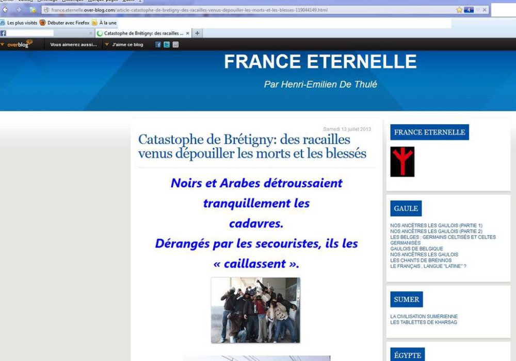The image size is (516, 361).
Task: Bookmark this page with the star icon
Action: click(459, 10)
